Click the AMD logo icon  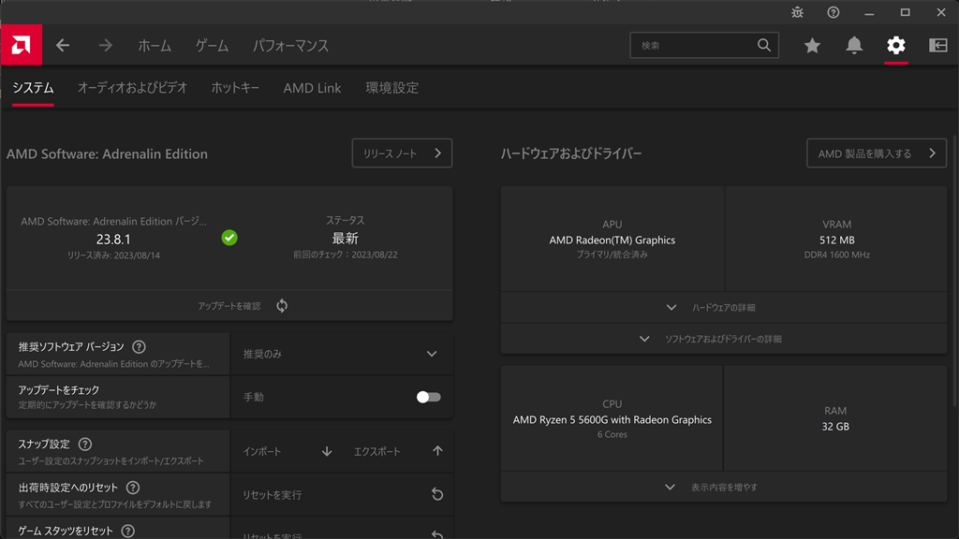coord(21,45)
